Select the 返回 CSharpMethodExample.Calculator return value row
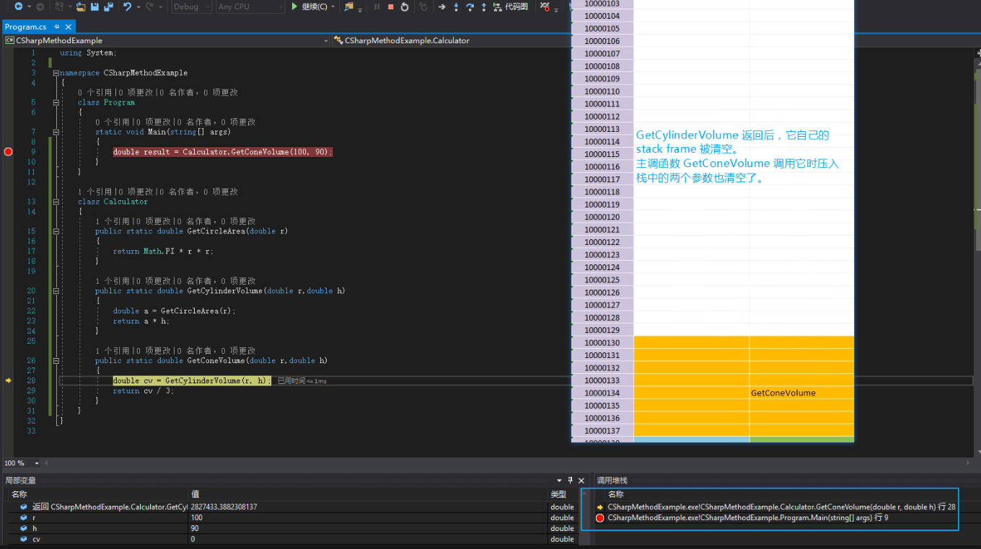 (295, 506)
